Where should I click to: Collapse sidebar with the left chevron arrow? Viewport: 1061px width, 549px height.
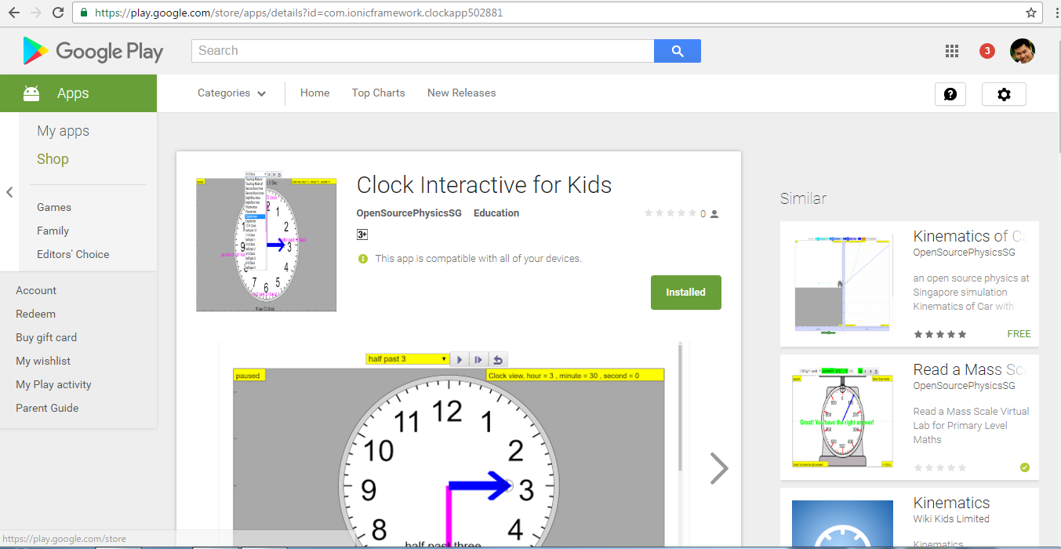tap(9, 191)
